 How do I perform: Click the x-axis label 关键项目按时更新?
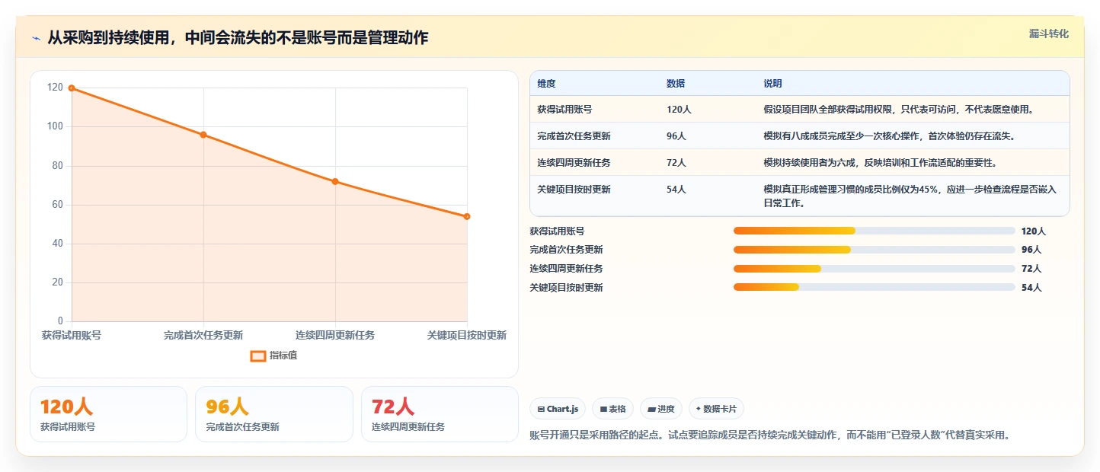[467, 335]
